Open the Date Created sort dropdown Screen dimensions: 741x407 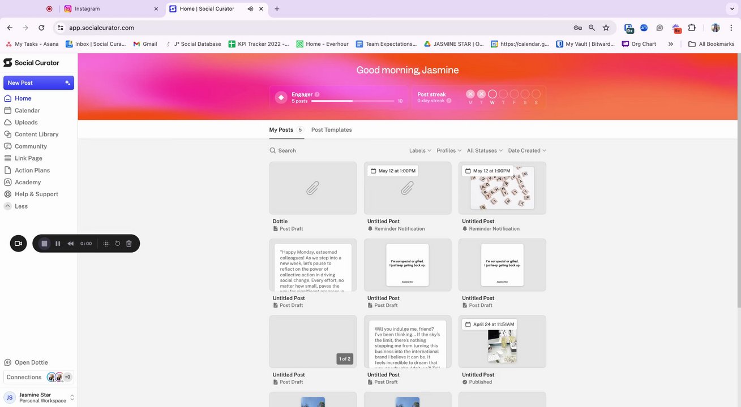[x=527, y=150]
